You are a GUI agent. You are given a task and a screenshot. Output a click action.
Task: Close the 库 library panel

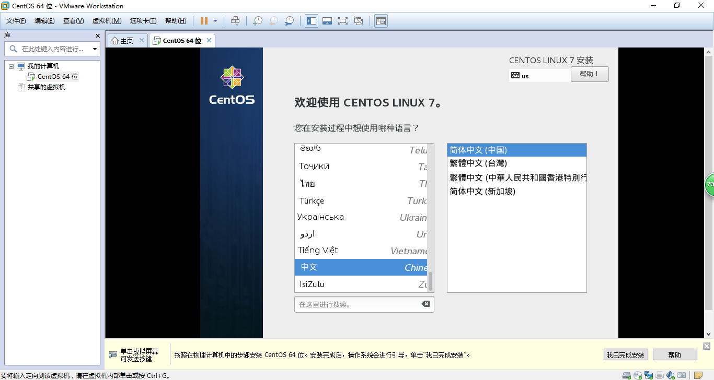pos(97,35)
